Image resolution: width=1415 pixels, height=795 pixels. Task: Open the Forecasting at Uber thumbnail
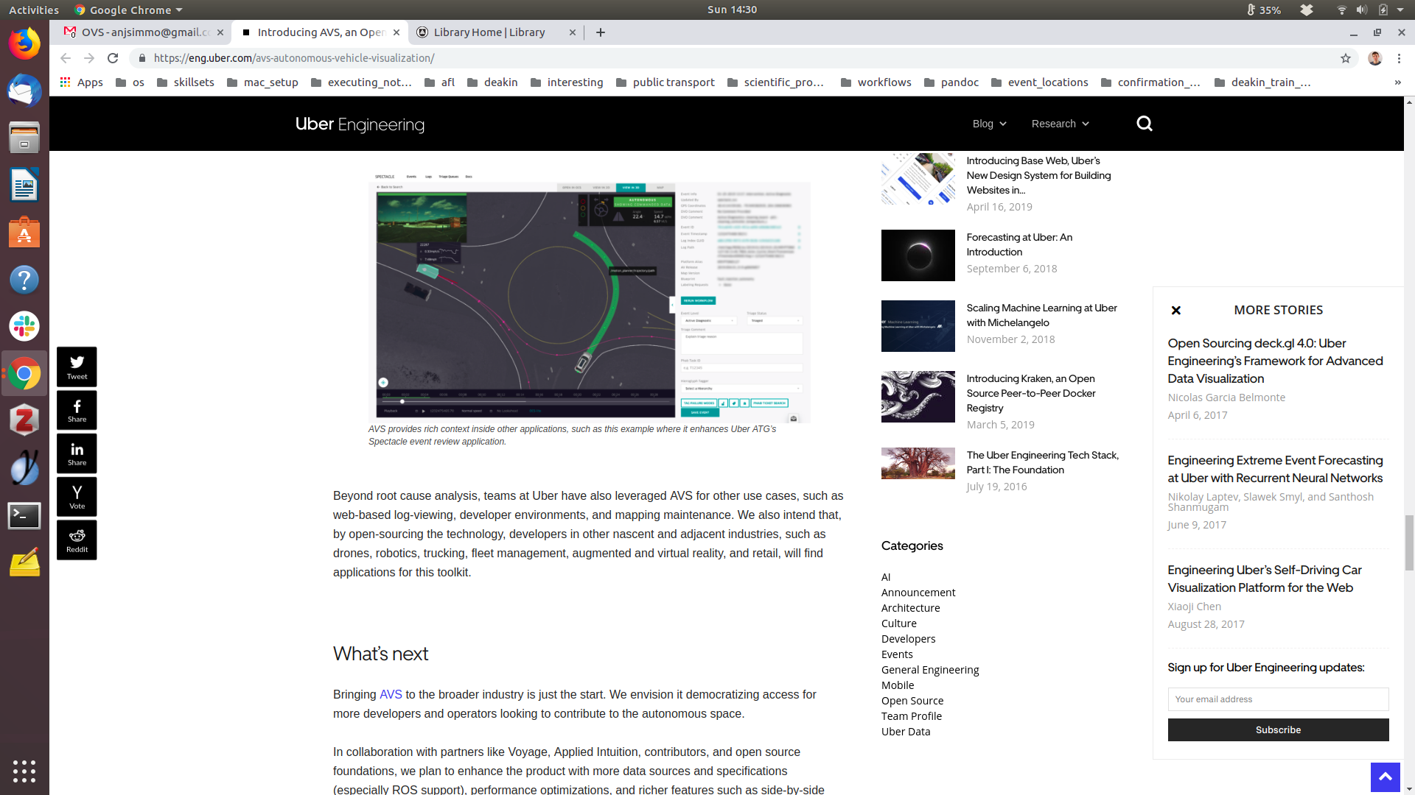918,255
